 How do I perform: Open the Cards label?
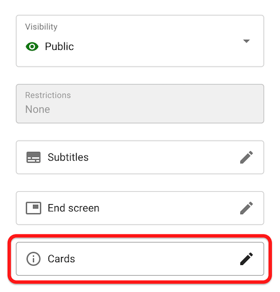click(x=62, y=259)
